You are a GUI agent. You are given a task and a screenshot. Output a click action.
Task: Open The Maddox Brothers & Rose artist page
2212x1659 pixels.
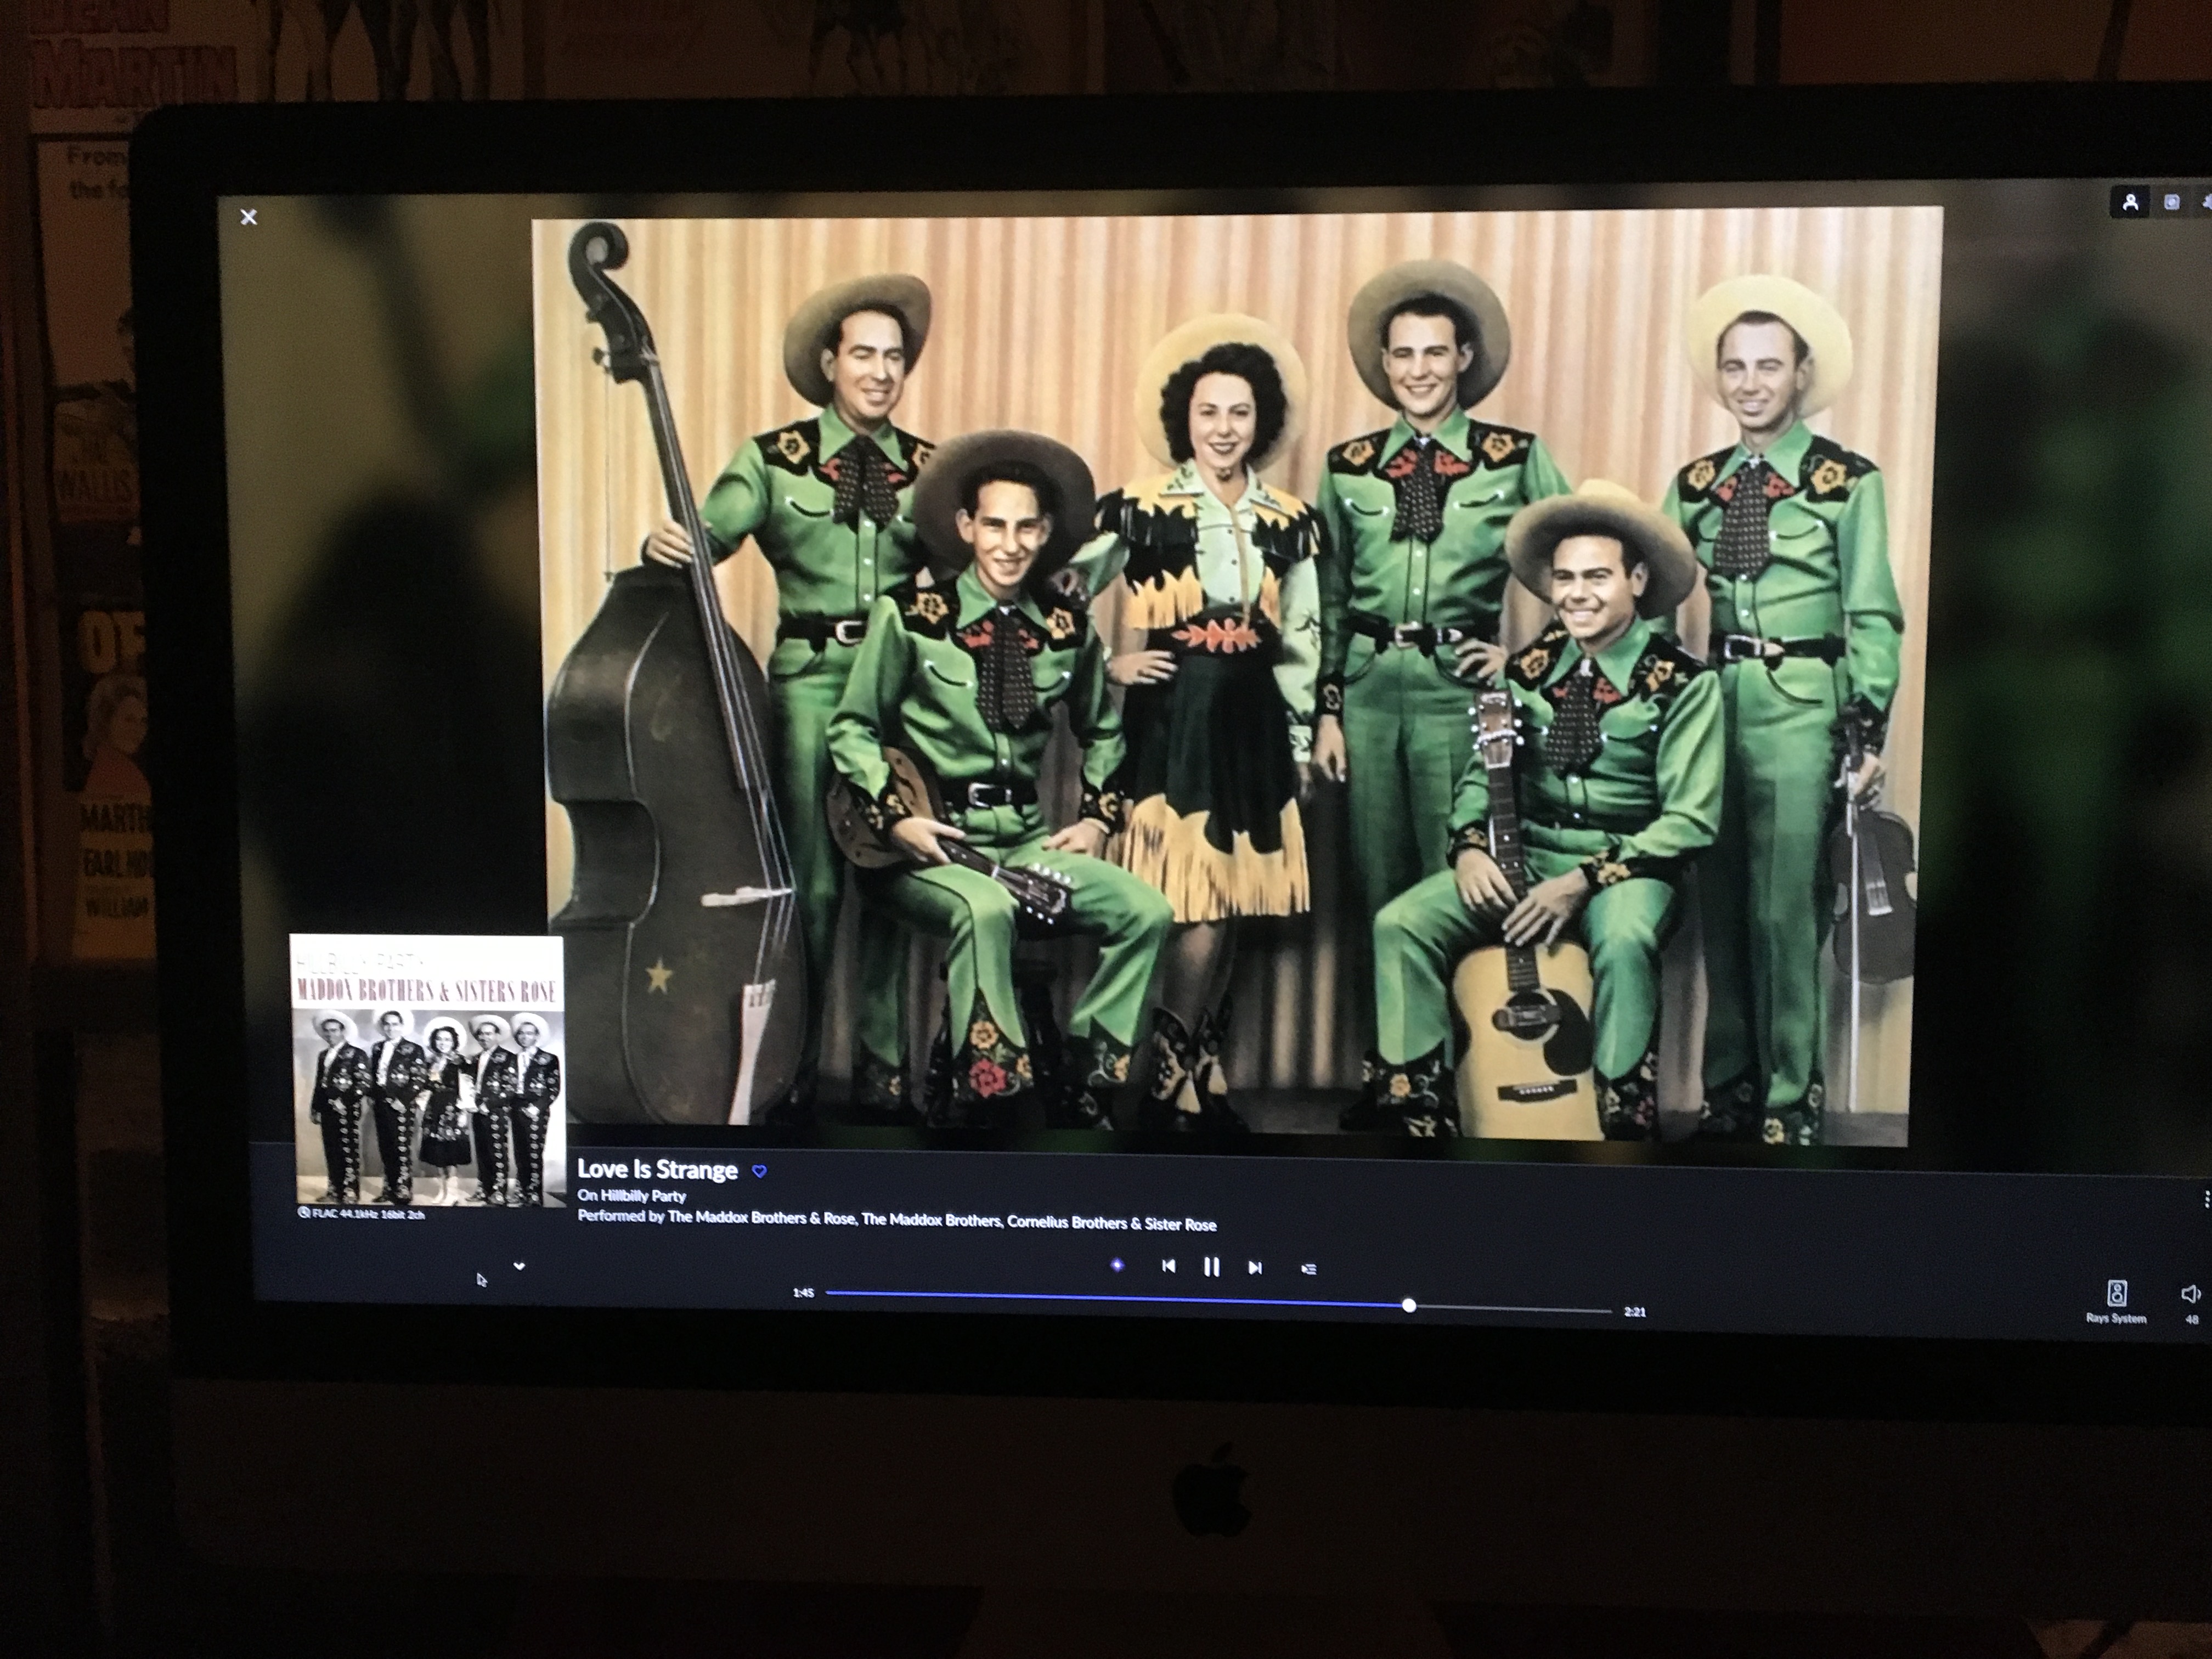point(761,1219)
